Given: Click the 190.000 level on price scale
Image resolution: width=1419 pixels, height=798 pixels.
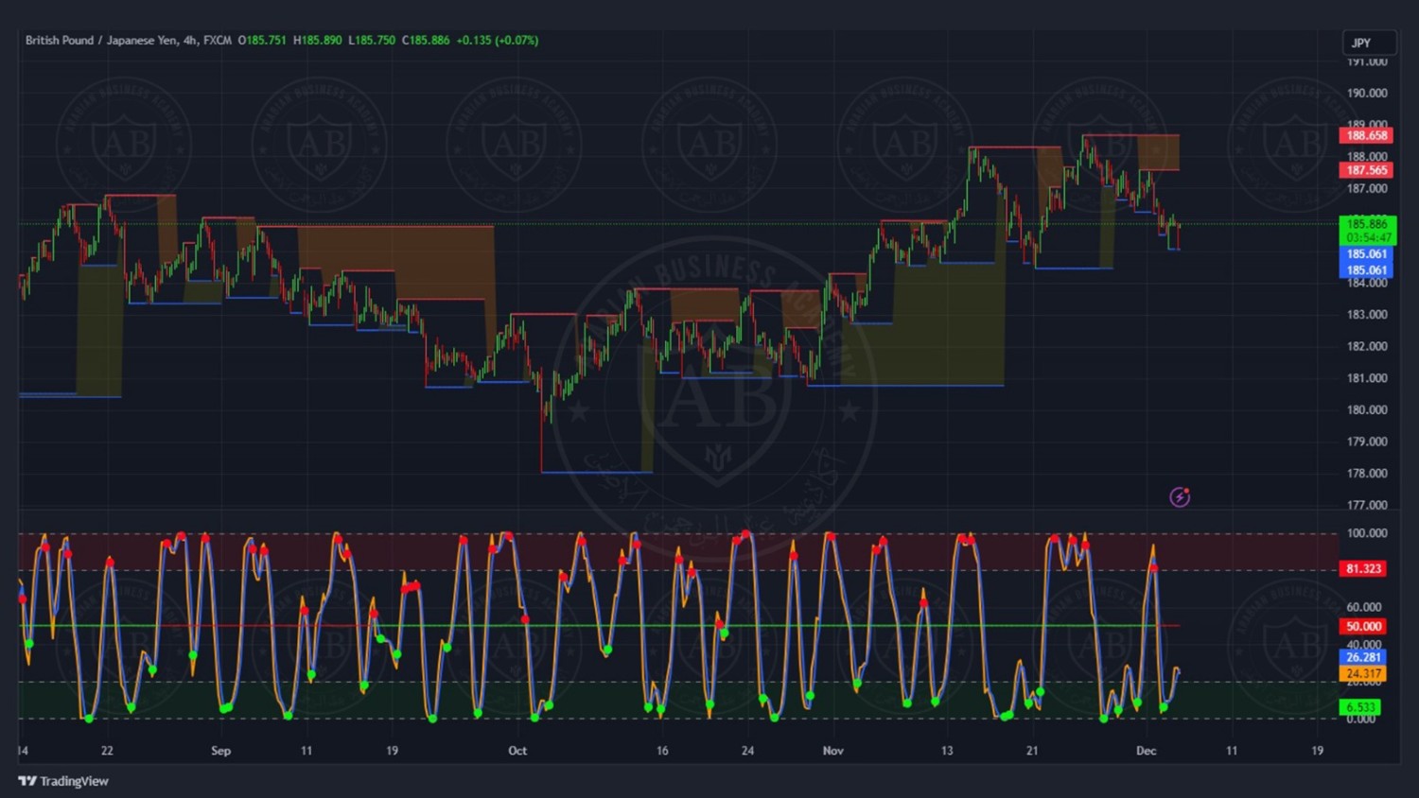Looking at the screenshot, I should (x=1367, y=93).
